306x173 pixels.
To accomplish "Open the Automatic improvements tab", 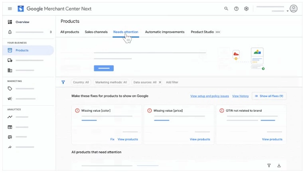I will [x=165, y=32].
